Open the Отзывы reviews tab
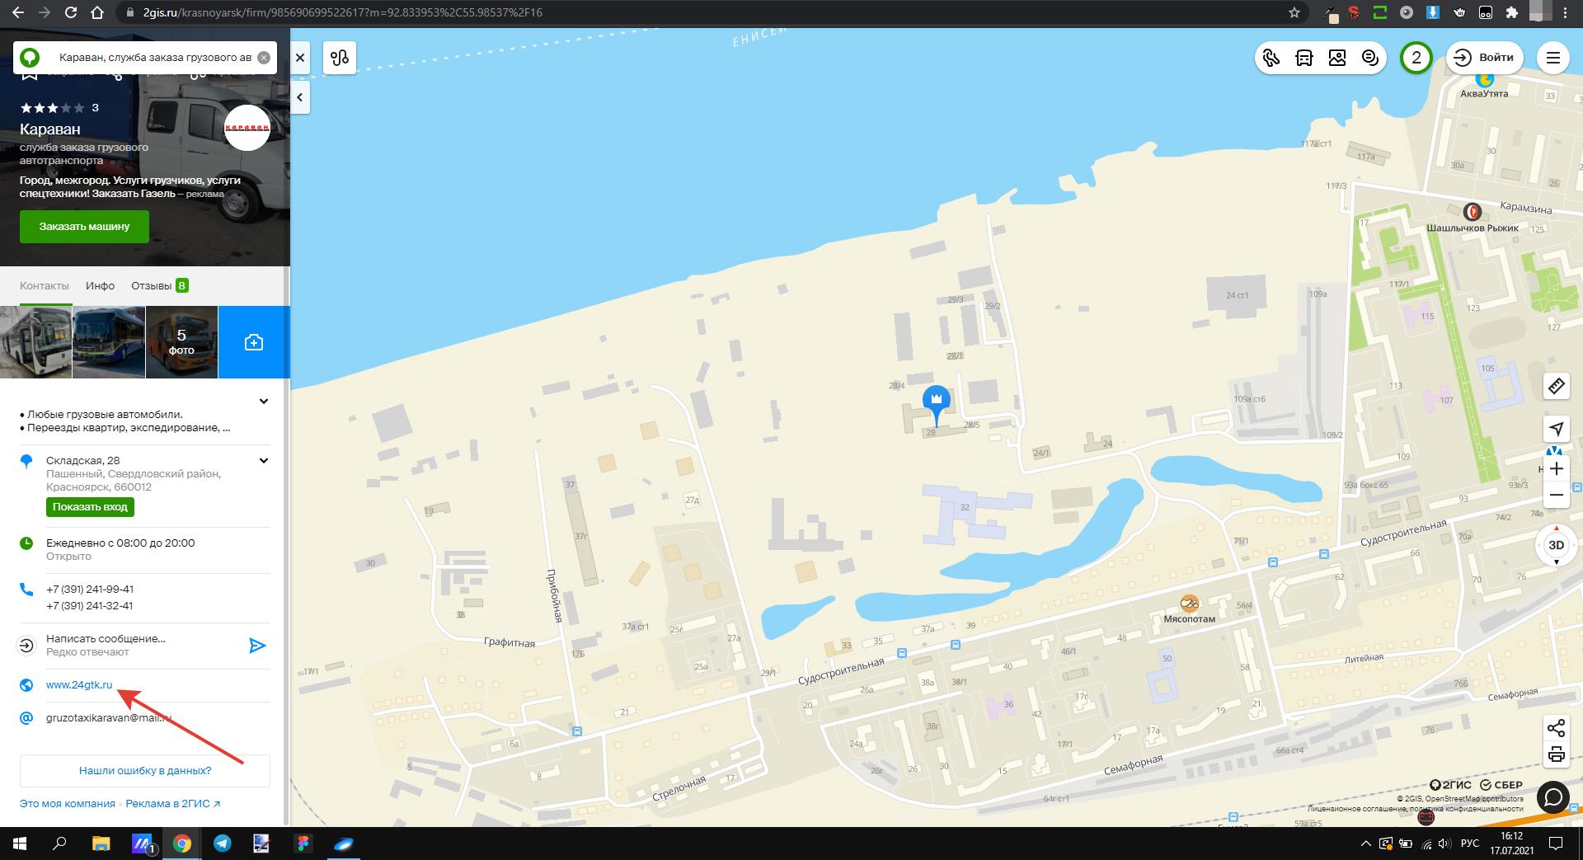 [160, 285]
